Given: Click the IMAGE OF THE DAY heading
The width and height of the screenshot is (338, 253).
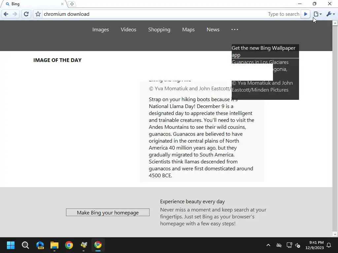Looking at the screenshot, I should 57,60.
